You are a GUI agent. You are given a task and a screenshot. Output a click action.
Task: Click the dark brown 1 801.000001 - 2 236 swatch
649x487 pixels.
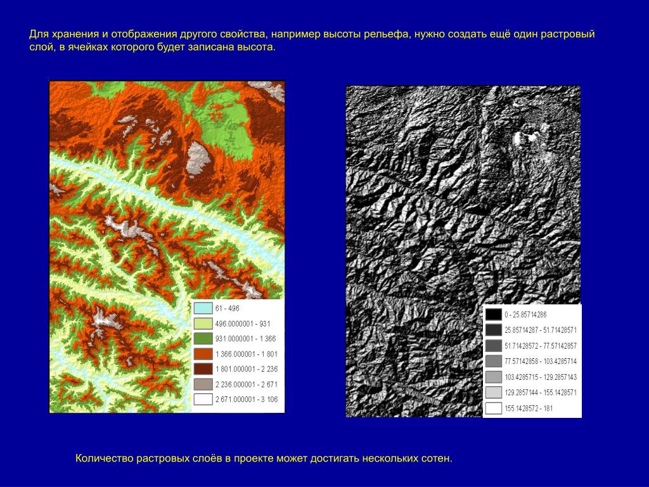coord(203,369)
